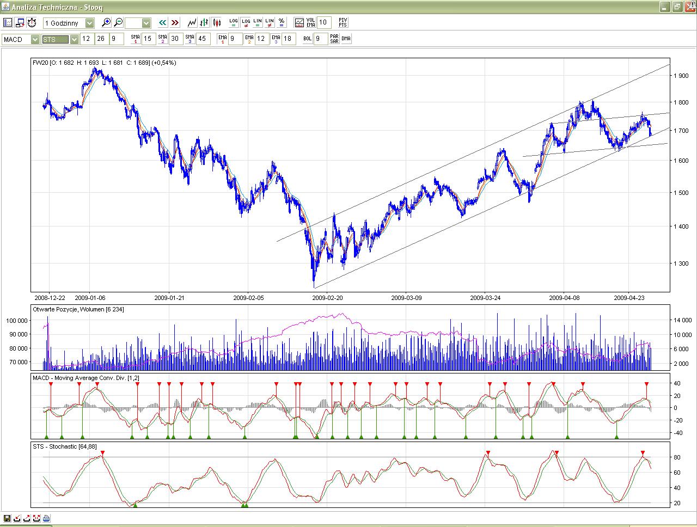This screenshot has width=697, height=527.
Task: Click the 'Otwarte Pozycje, Wolumen' panel label
Action: 78,309
